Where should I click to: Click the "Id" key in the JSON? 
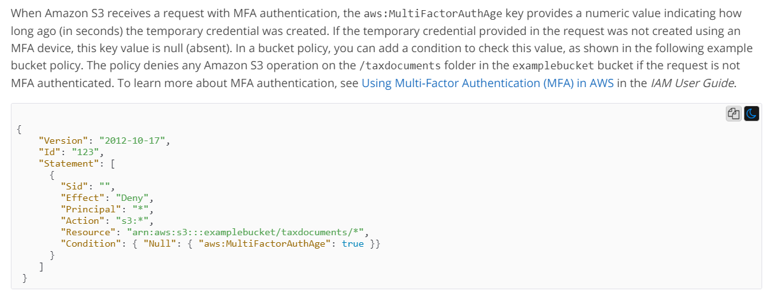pos(50,151)
